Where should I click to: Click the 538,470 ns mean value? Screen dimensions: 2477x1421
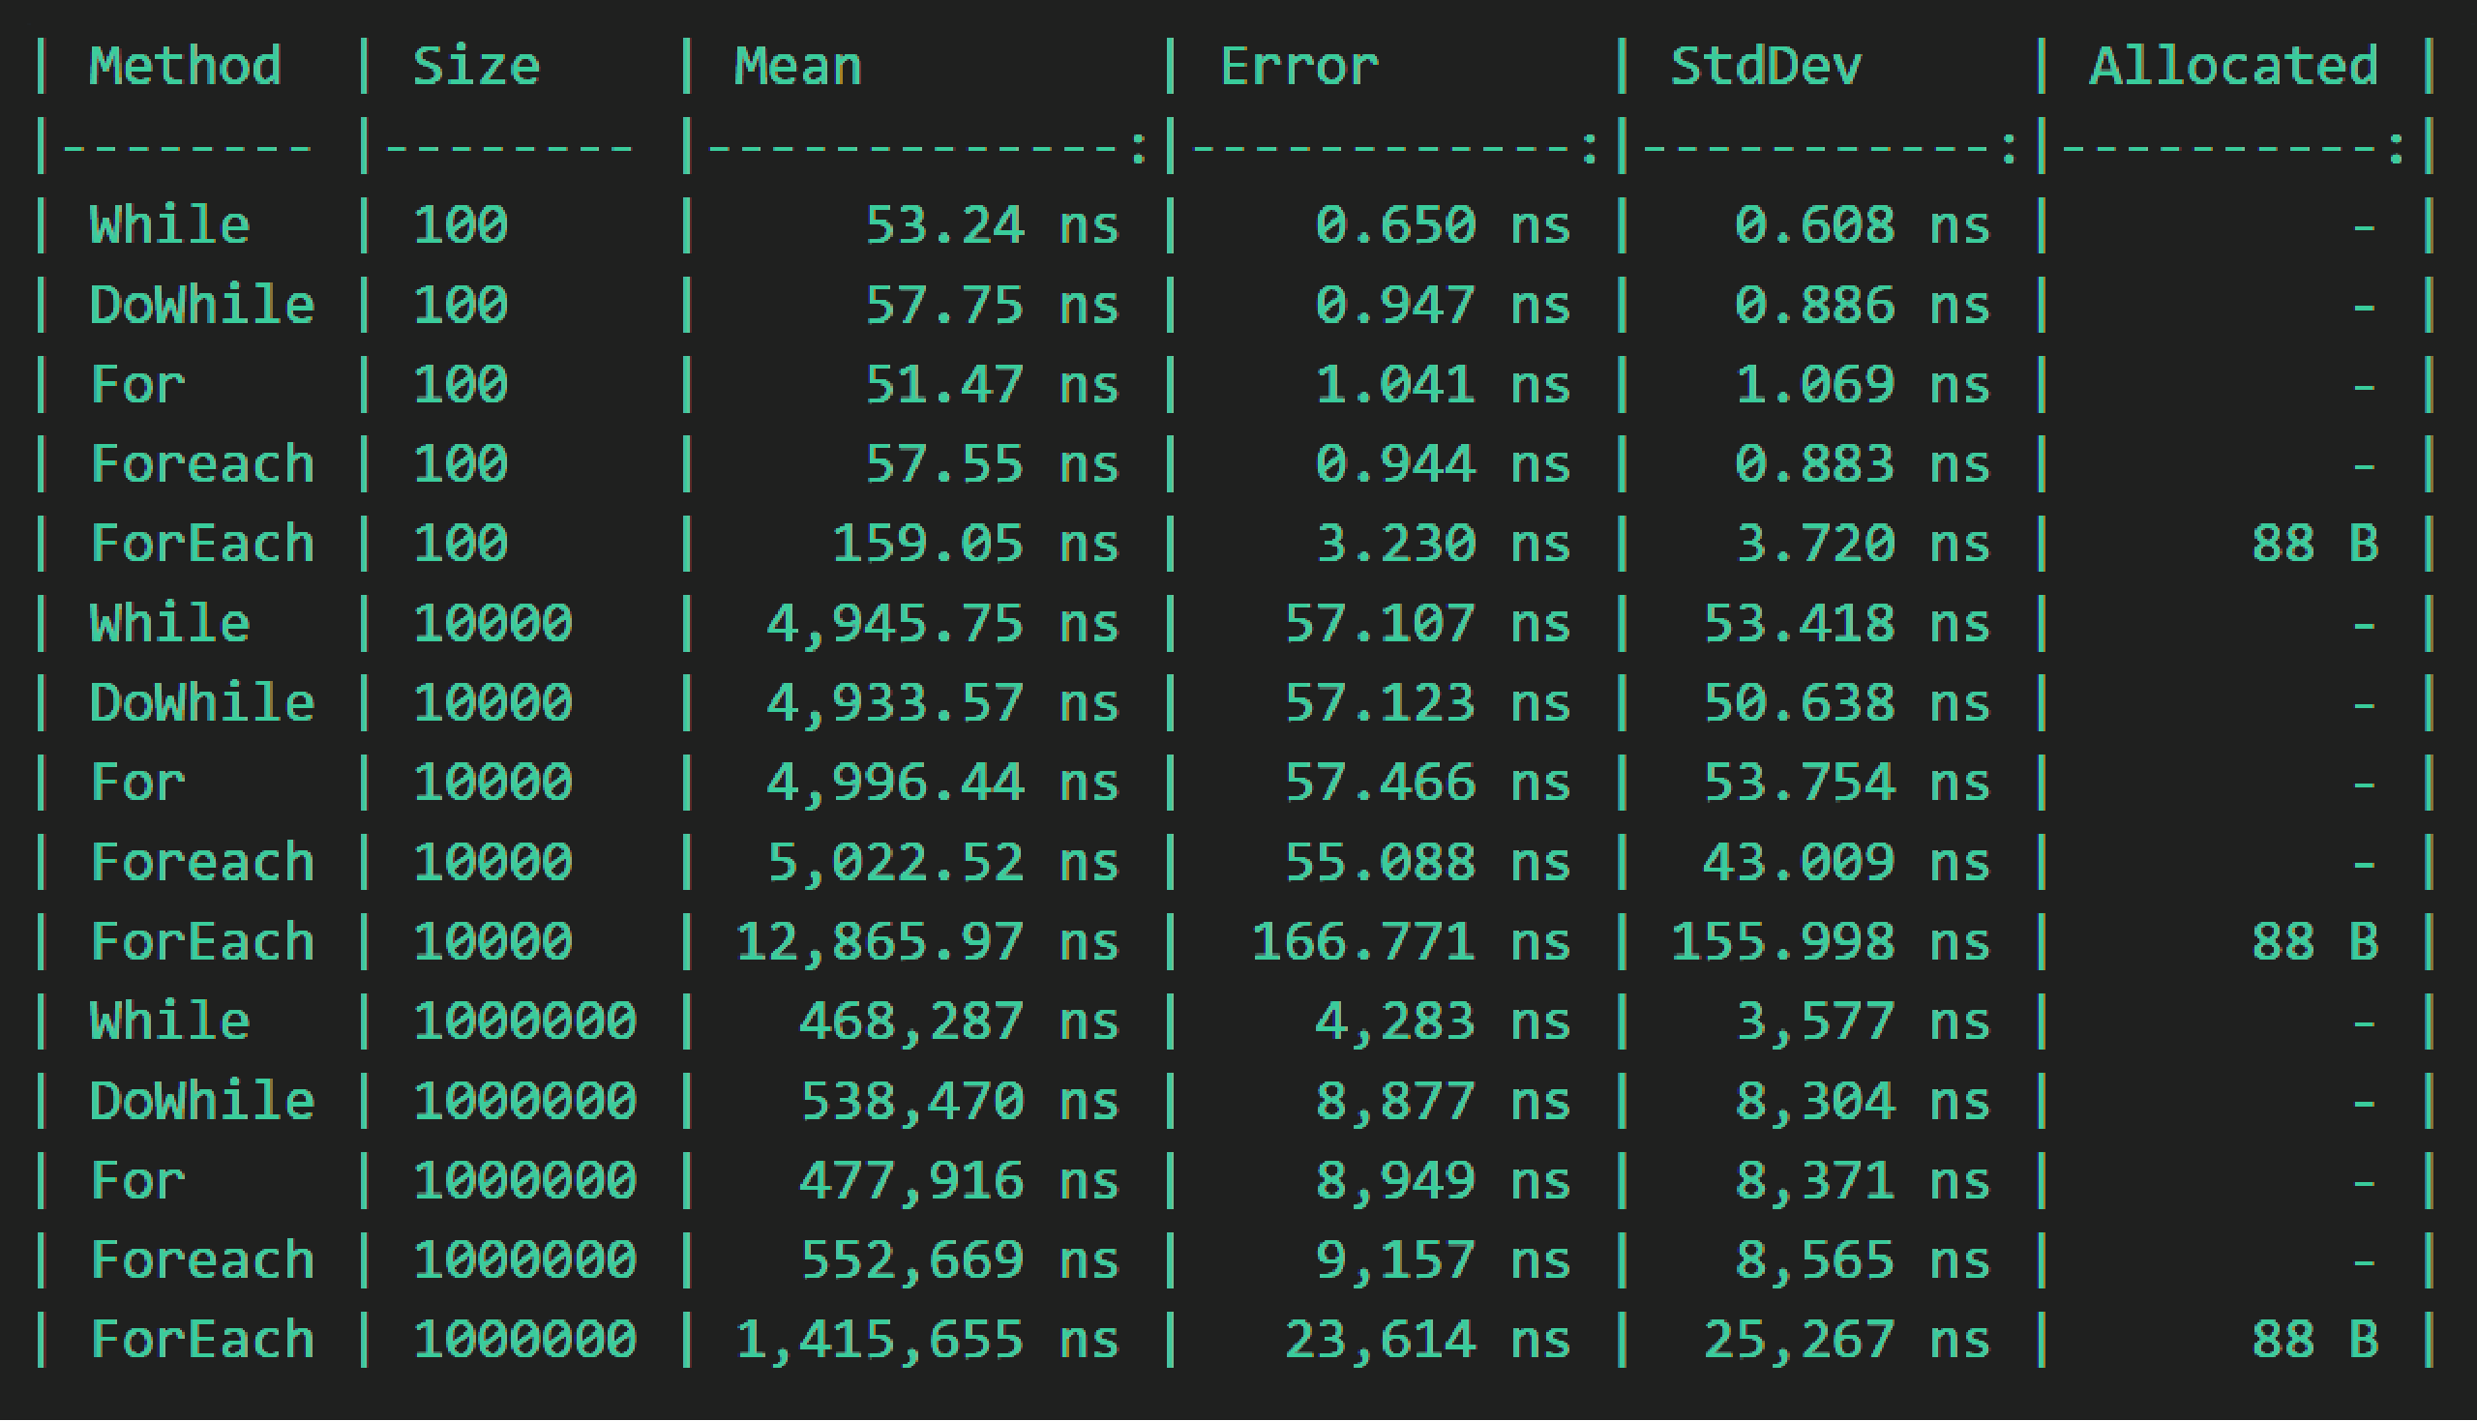[959, 1102]
